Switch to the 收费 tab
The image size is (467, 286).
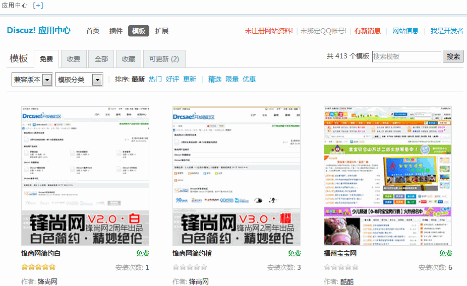(x=74, y=59)
